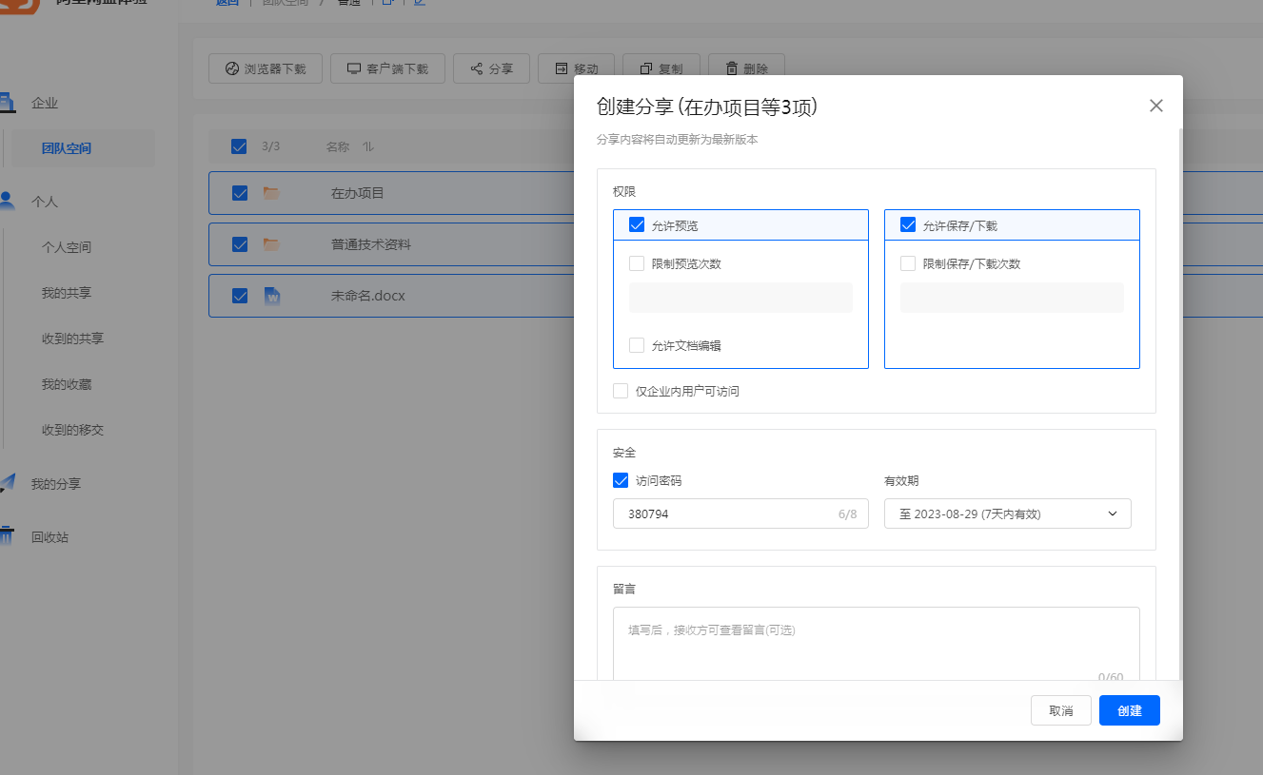This screenshot has height=775, width=1263.
Task: Click the folder icon of 普通技术资料
Action: pyautogui.click(x=271, y=244)
